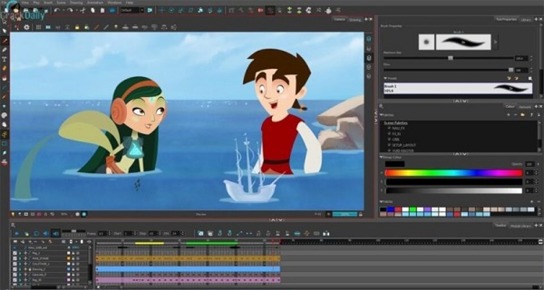Click the gear icon in Camera view toolbar
This screenshot has height=290, width=544.
point(27,27)
